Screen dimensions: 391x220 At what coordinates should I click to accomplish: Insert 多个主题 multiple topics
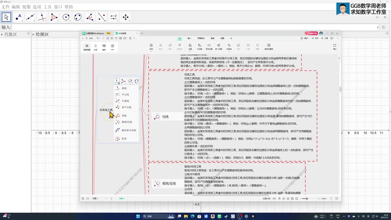(x=218, y=47)
